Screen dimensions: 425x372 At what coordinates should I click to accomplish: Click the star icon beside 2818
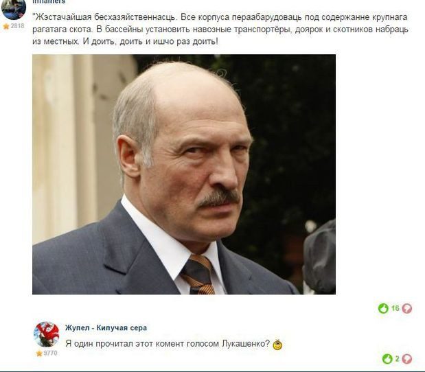pyautogui.click(x=6, y=26)
